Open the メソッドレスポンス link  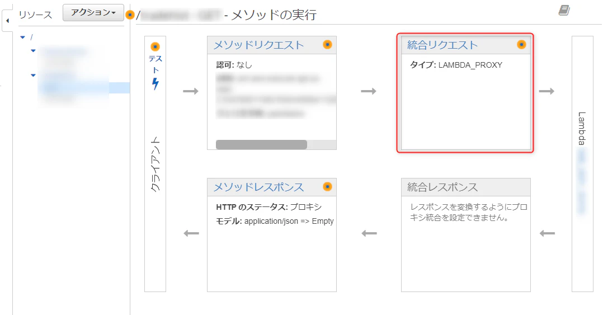tap(259, 187)
